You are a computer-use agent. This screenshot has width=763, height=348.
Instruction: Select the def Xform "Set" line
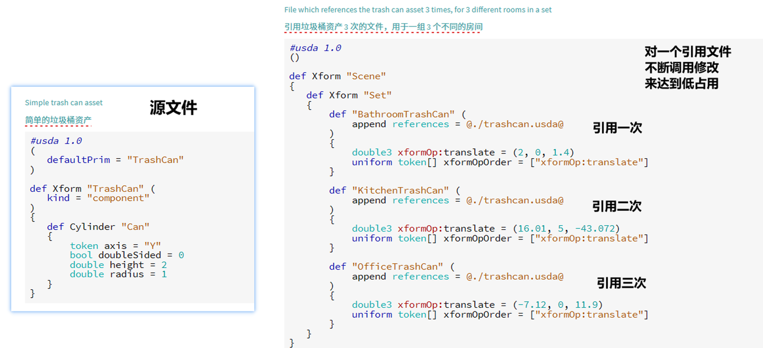349,95
